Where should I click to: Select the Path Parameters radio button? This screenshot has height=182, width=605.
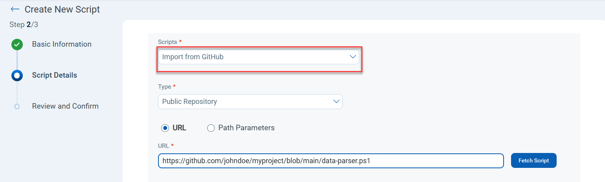pyautogui.click(x=211, y=128)
